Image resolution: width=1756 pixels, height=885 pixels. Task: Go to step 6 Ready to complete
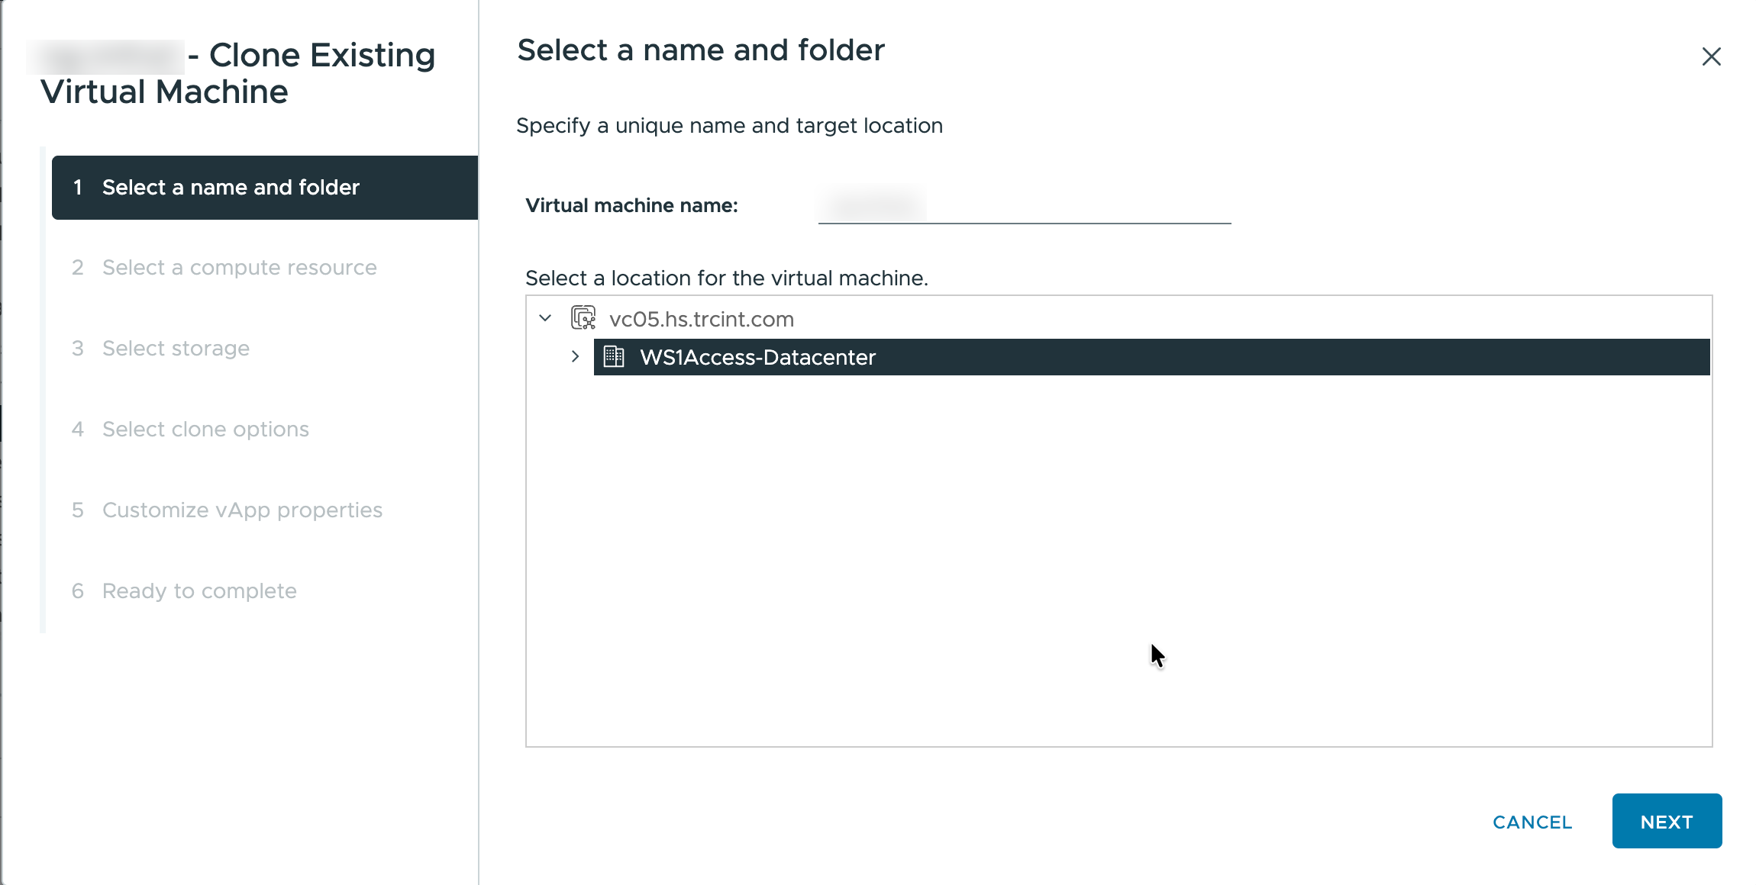185,591
